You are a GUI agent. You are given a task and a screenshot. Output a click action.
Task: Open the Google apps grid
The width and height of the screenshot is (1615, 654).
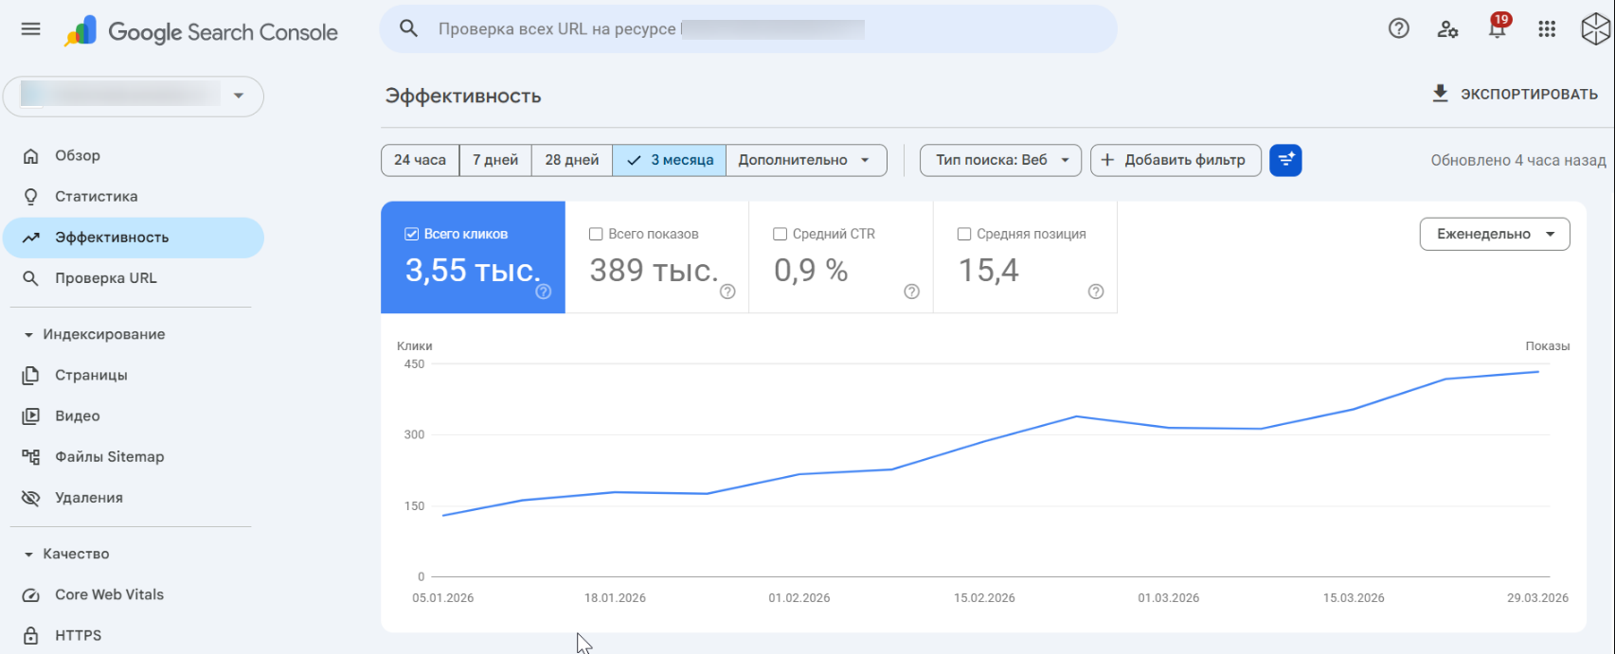pos(1547,29)
